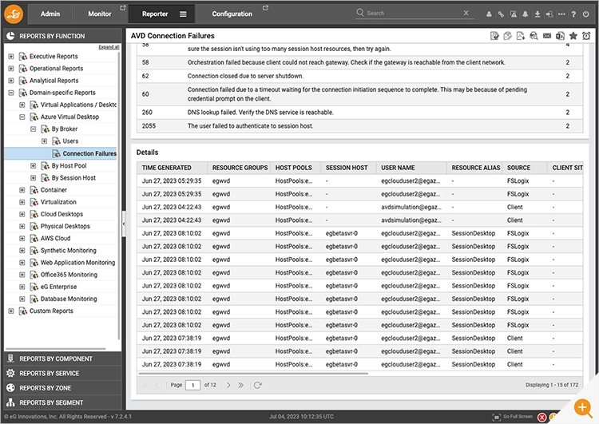Collapse the Azure Virtual Desktop node
This screenshot has height=424, width=599.
(22, 117)
